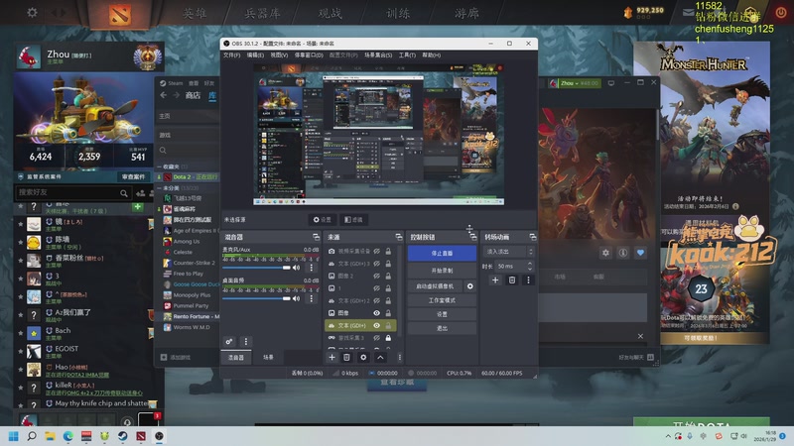Open source properties gear in sources toolbar
Screen dimensions: 794x446
(x=363, y=358)
